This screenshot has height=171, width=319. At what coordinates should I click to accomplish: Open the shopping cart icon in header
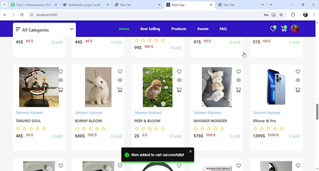pos(284,29)
